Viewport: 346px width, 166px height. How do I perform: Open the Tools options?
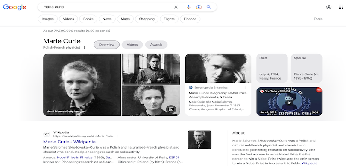pyautogui.click(x=318, y=19)
